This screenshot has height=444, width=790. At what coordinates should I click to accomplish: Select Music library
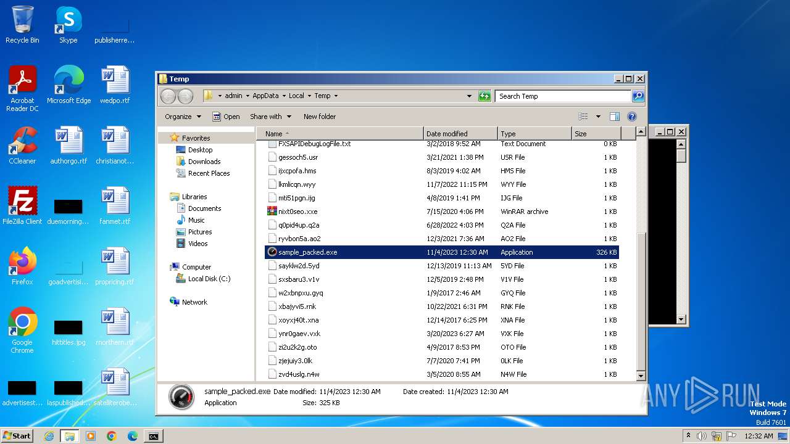pos(196,220)
